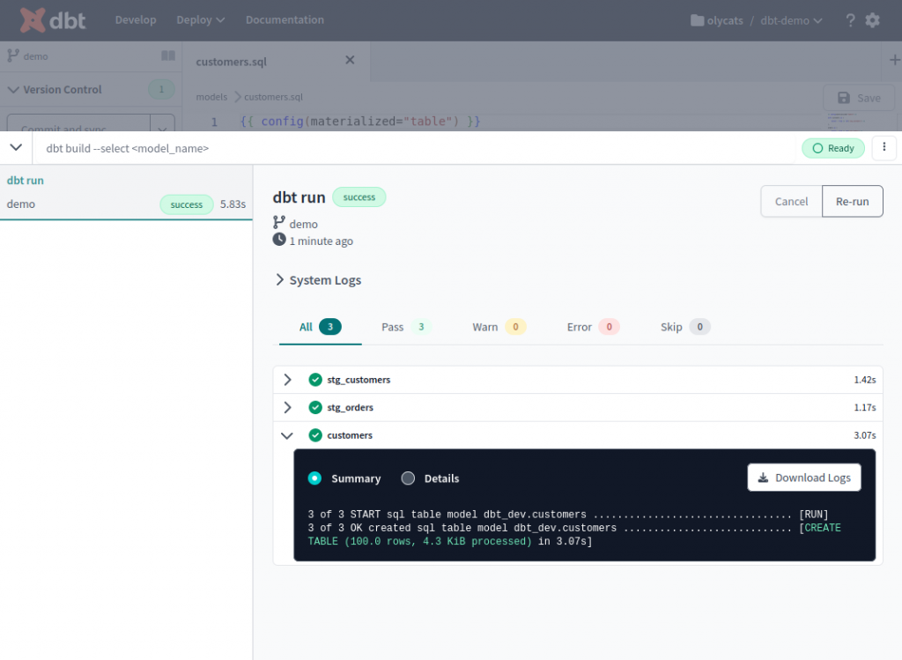Select the Details radio option
The width and height of the screenshot is (902, 660).
coord(408,478)
